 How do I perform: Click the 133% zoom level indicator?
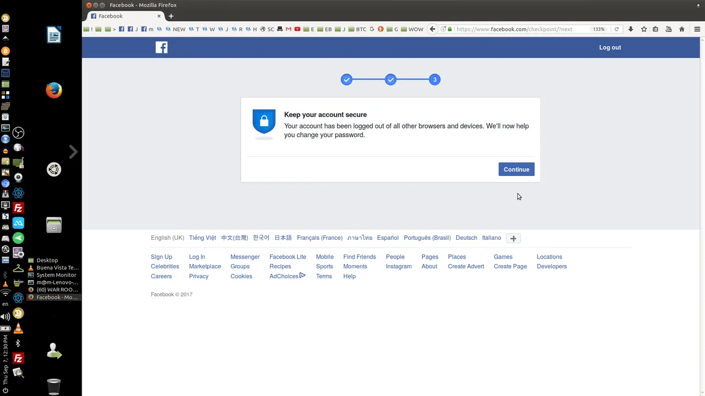pos(599,29)
